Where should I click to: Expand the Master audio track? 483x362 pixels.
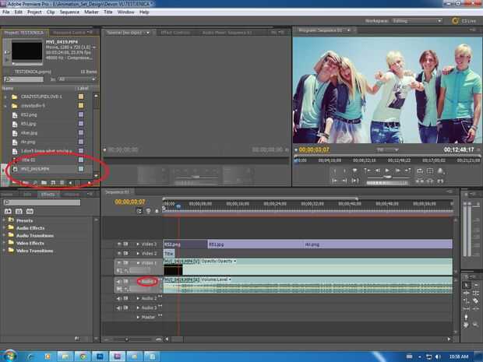coord(138,317)
